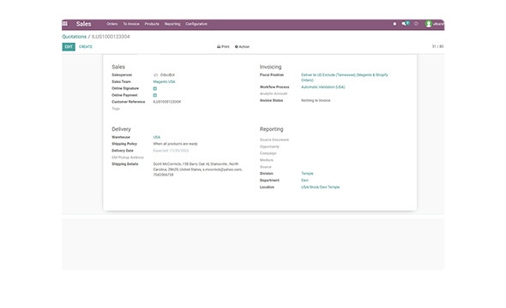Expand the To Invoice menu
506x308 pixels.
131,24
